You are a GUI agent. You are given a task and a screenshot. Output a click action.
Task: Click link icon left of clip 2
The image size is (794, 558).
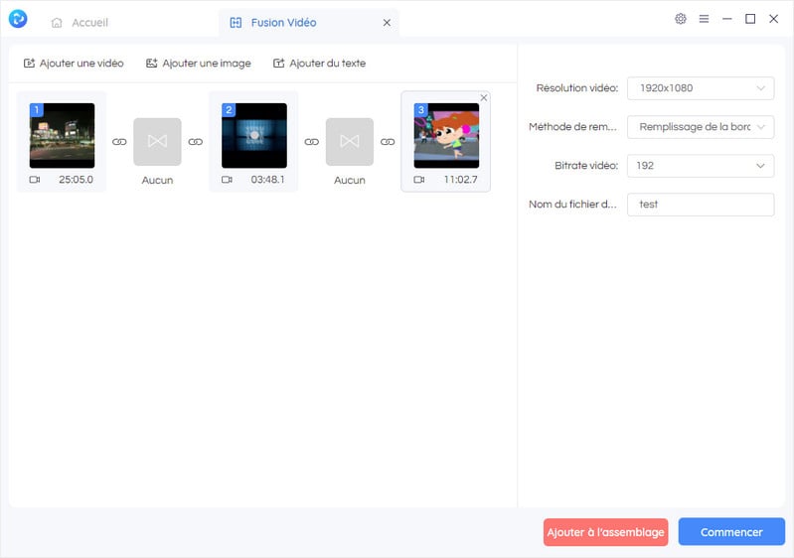(196, 142)
